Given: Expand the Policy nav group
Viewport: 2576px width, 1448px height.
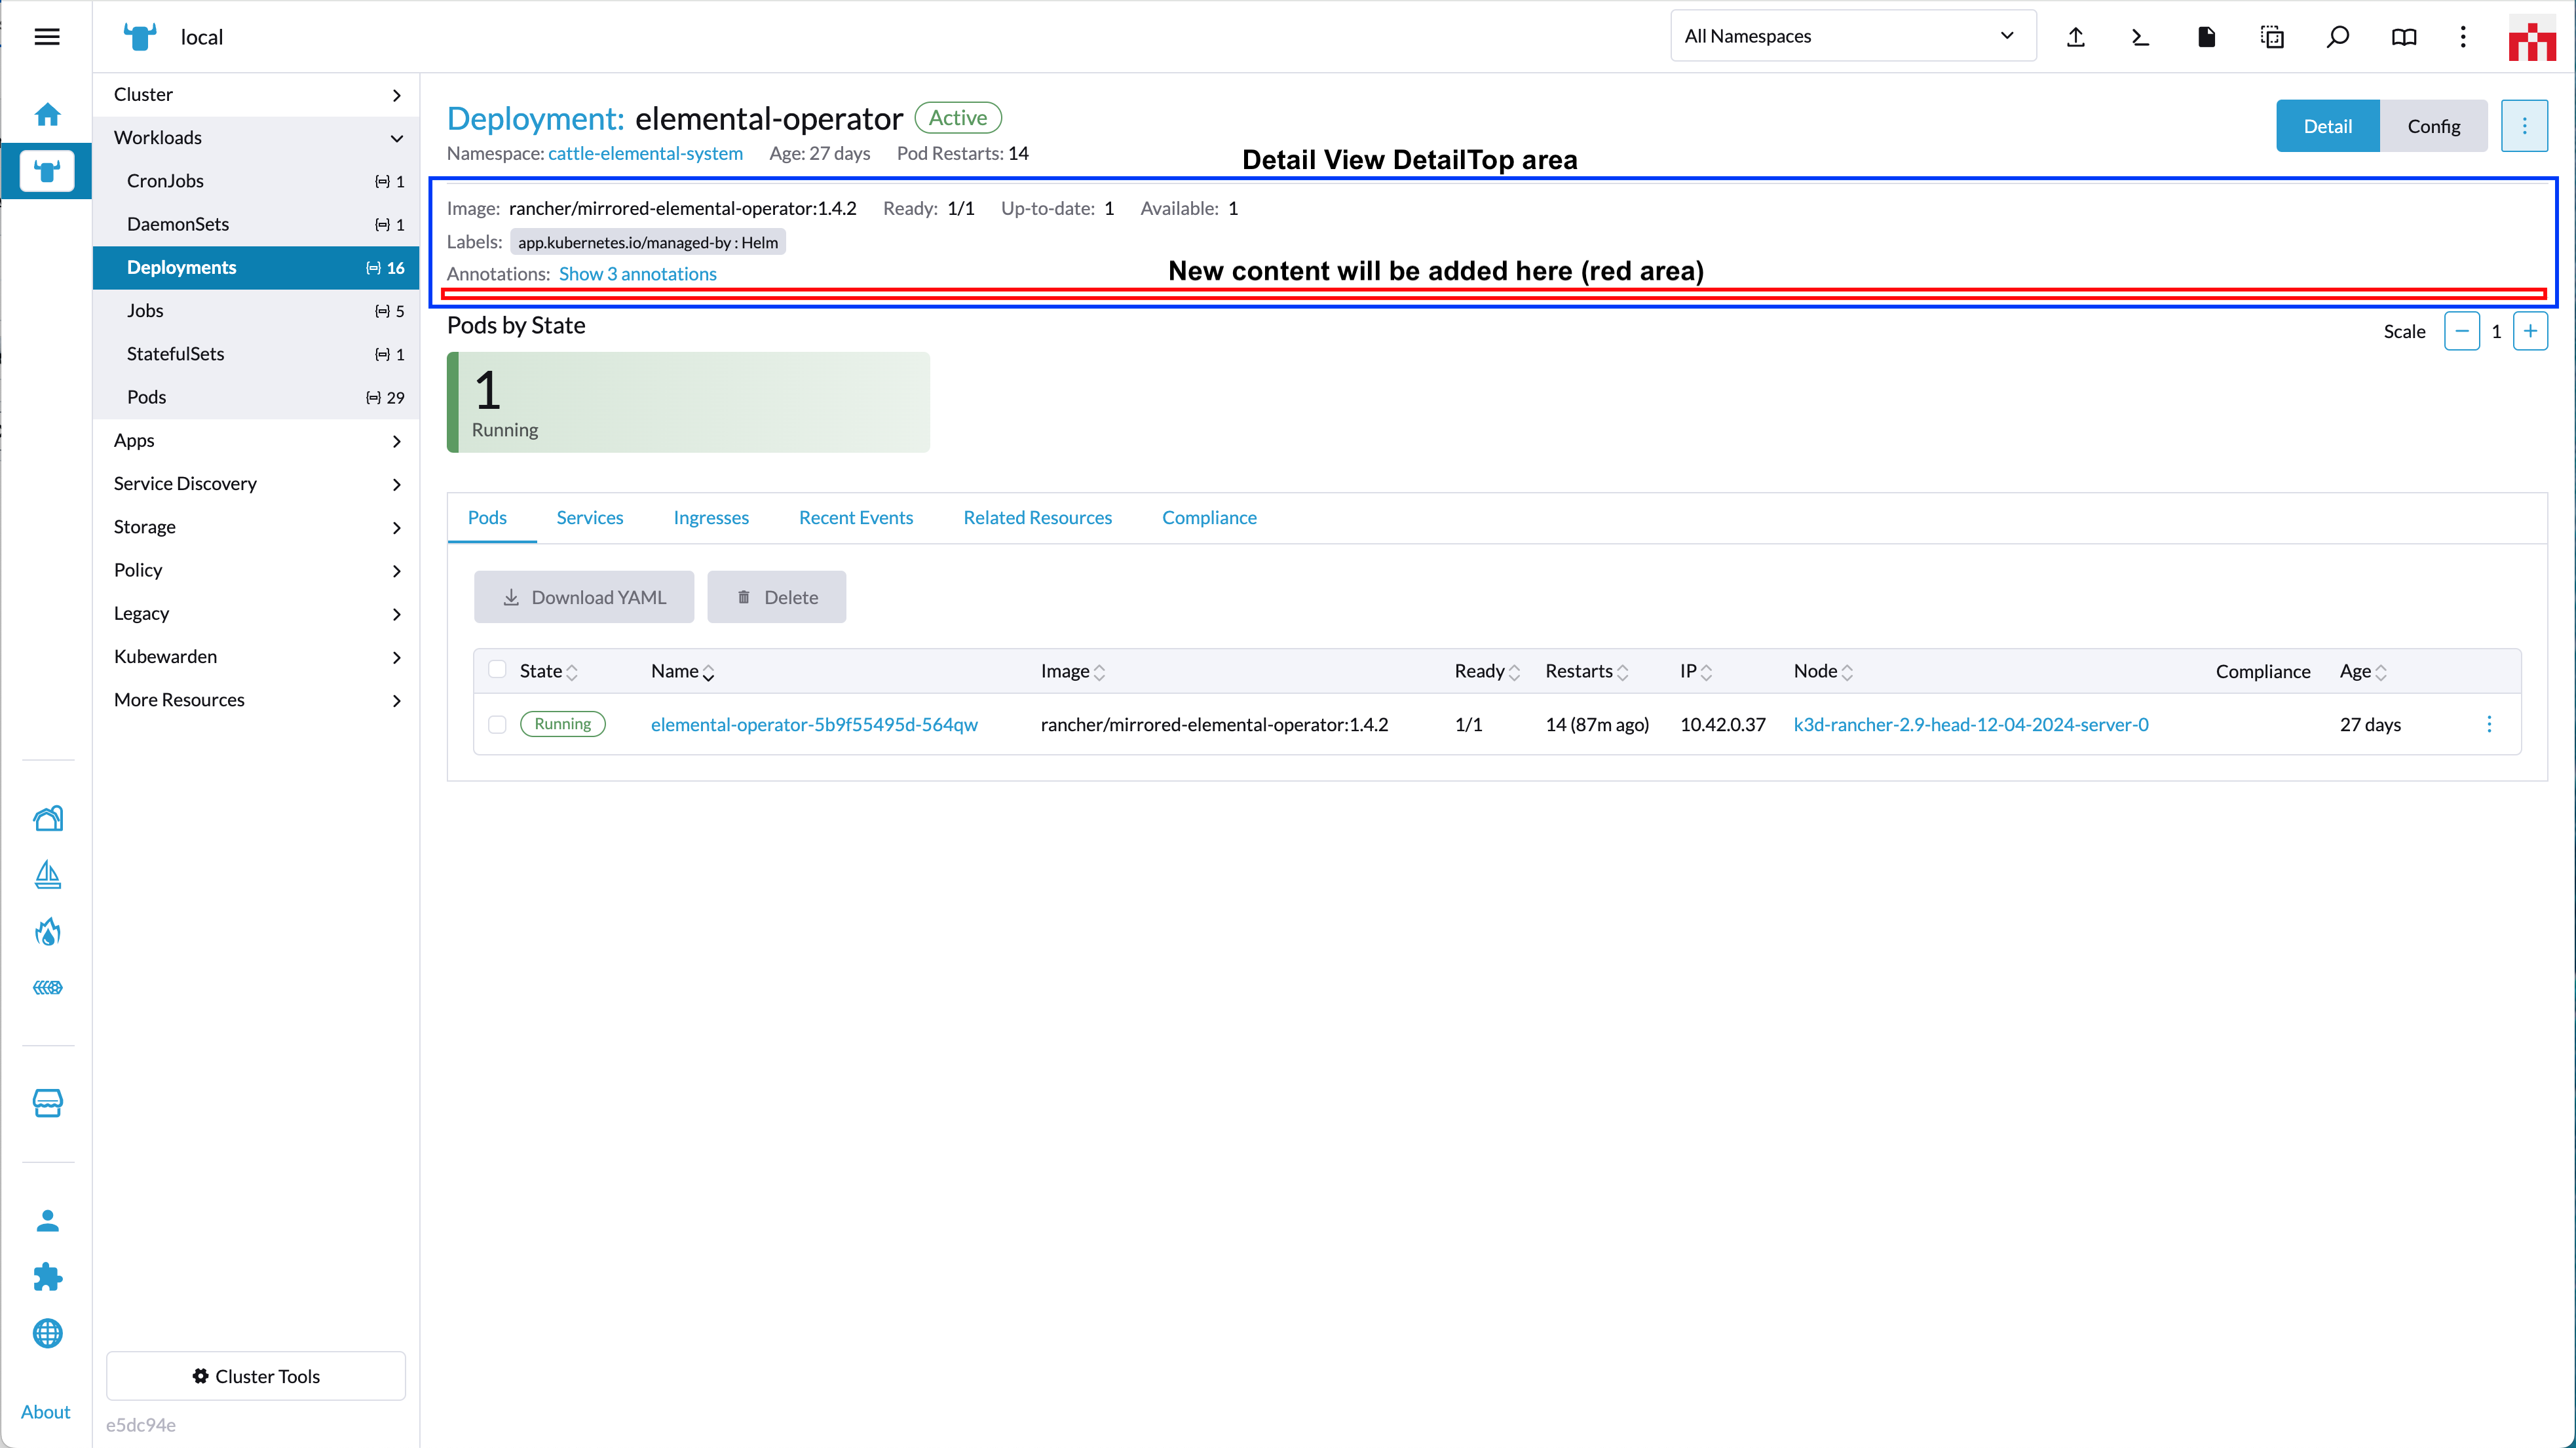Looking at the screenshot, I should [x=256, y=570].
